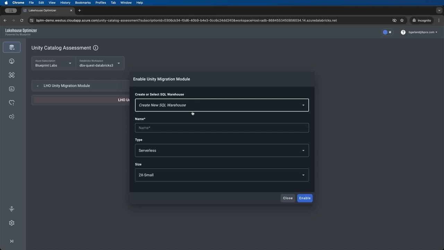Click the Close button in dialog
Viewport: 444px width, 250px height.
tap(288, 198)
